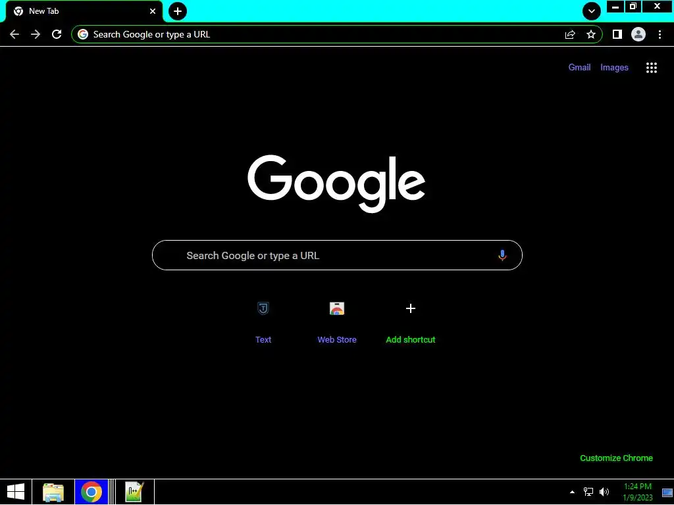
Task: Show hidden tray icons arrow
Action: [572, 492]
